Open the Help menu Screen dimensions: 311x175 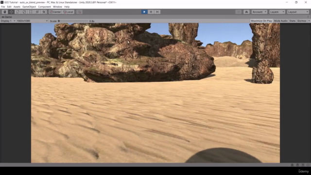(67, 7)
